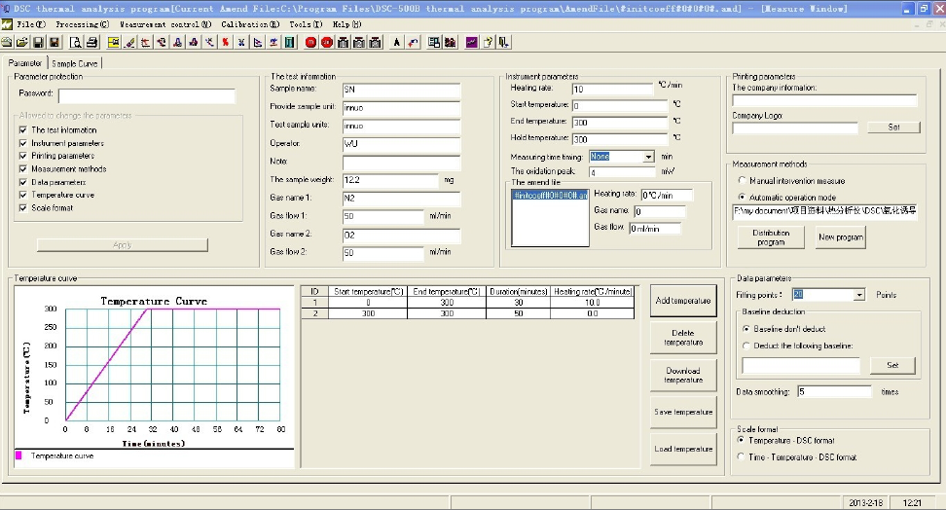Click the Set button beside Company Logo
The image size is (946, 510).
point(893,127)
